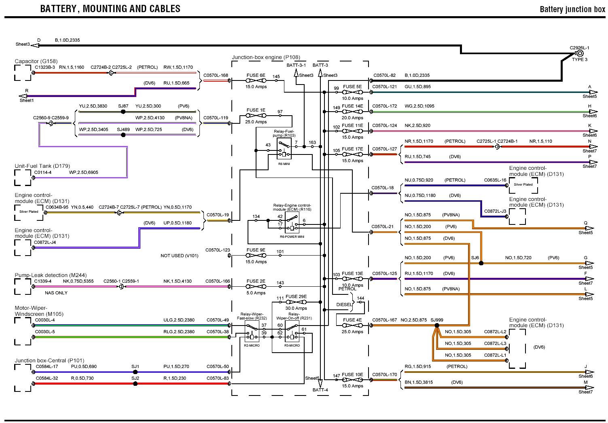Click the FUSE 6E fuse symbol
This screenshot has height=423, width=608.
(255, 80)
